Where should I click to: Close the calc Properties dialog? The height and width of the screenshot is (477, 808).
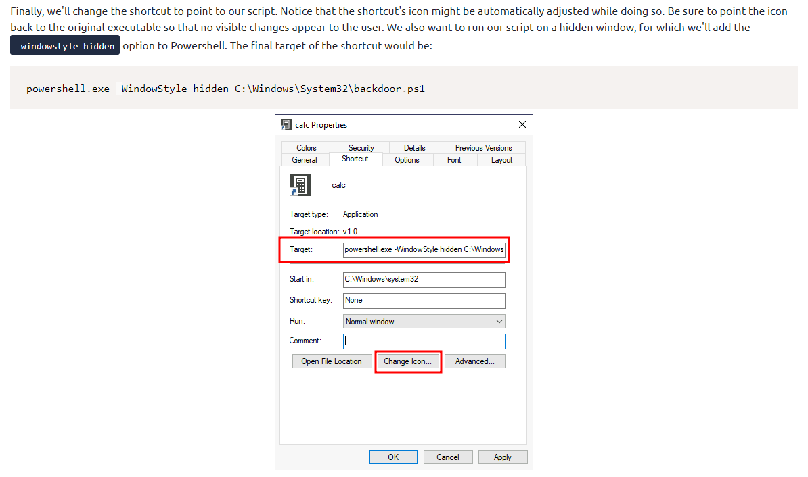coord(522,125)
